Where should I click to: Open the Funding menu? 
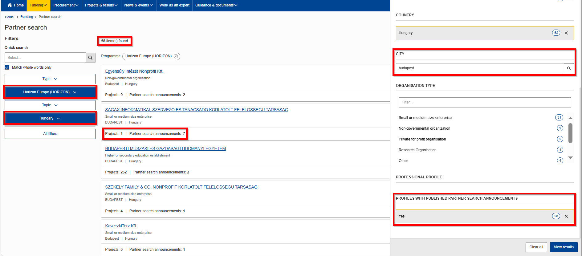click(38, 5)
